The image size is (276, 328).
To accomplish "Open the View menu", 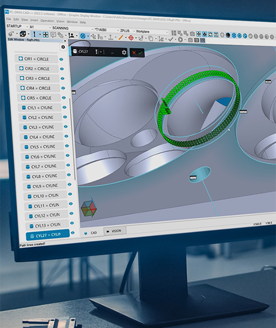I will tap(25, 20).
